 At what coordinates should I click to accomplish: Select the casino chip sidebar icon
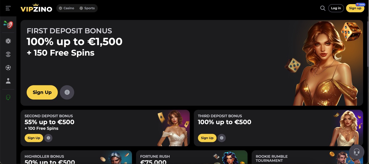pyautogui.click(x=8, y=41)
